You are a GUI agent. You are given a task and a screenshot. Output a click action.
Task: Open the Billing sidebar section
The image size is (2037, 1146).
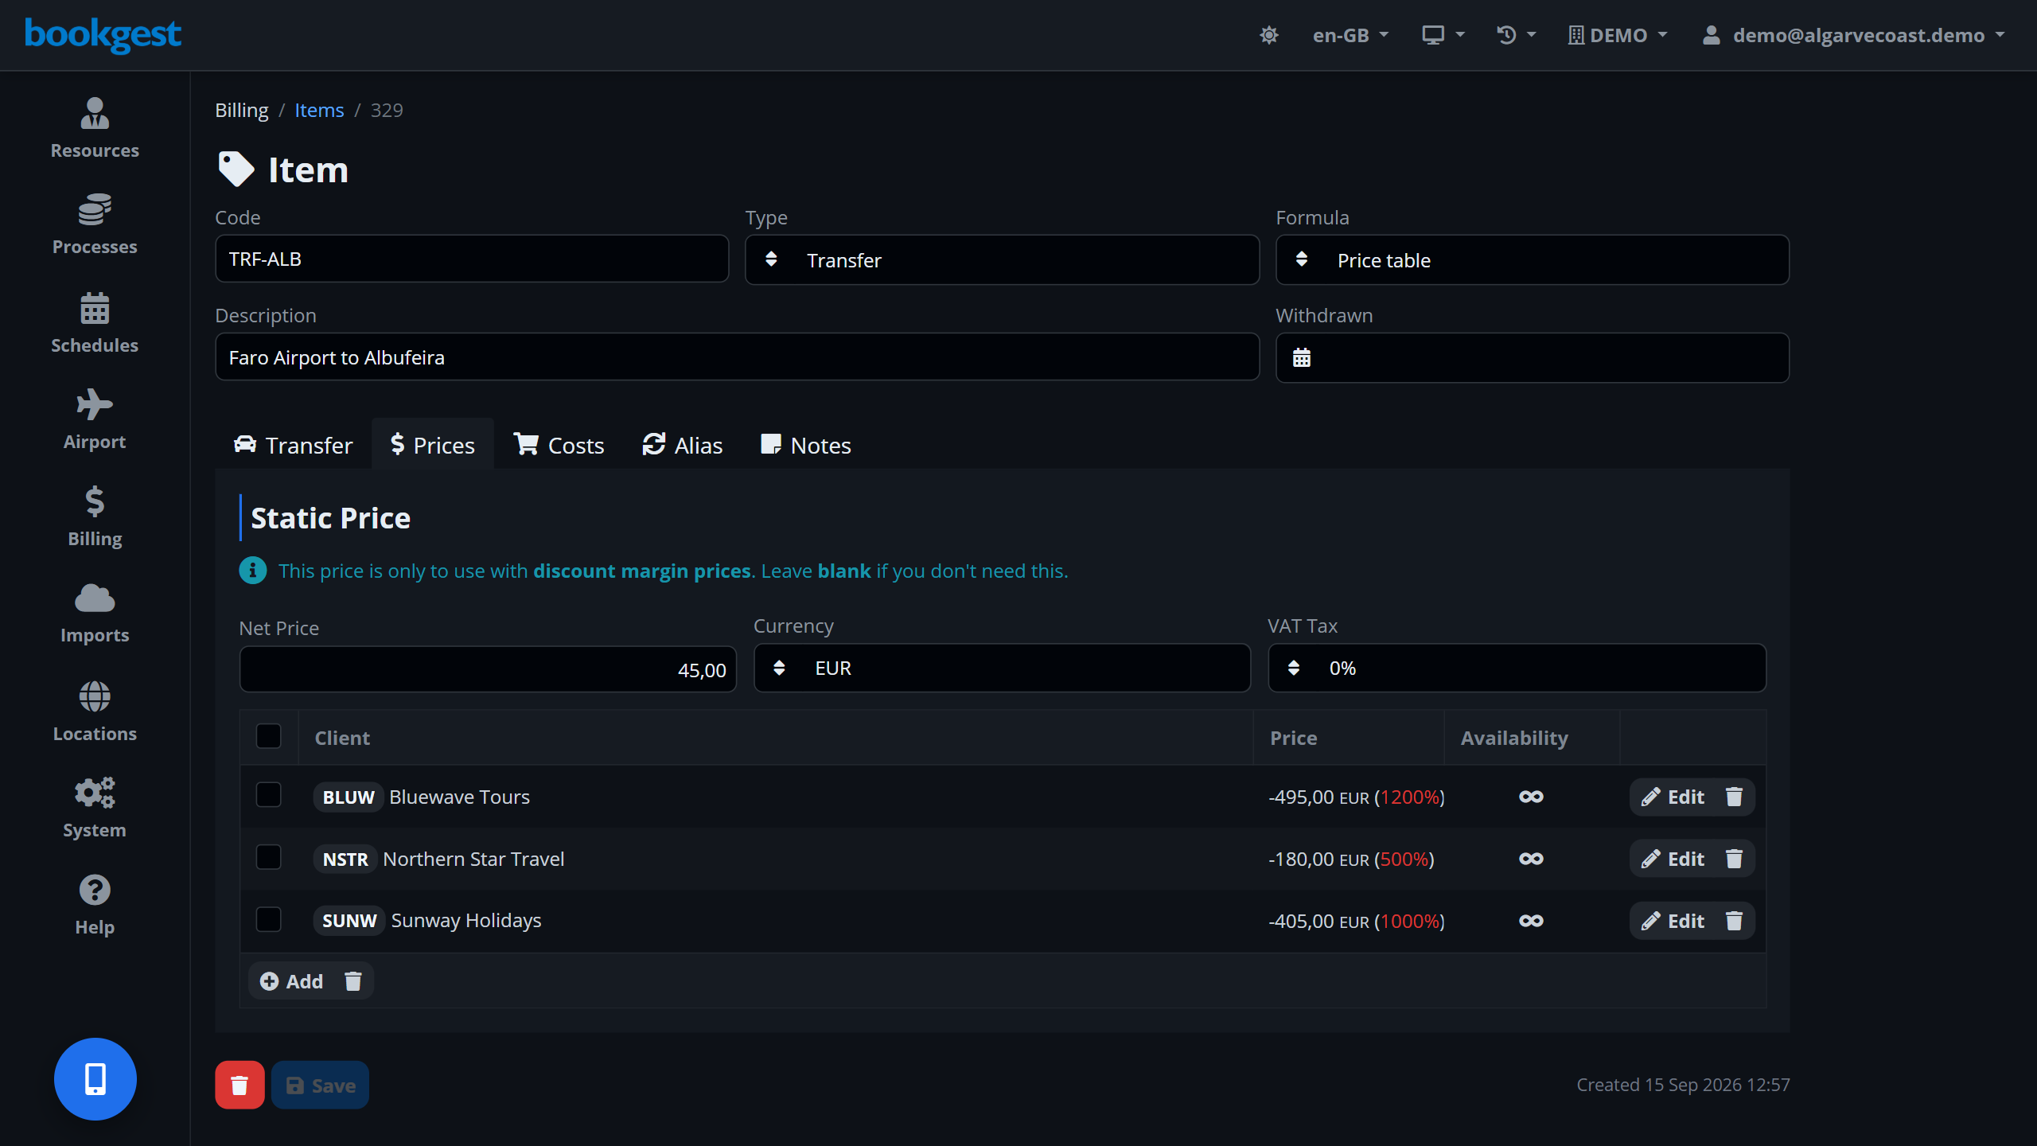coord(95,516)
